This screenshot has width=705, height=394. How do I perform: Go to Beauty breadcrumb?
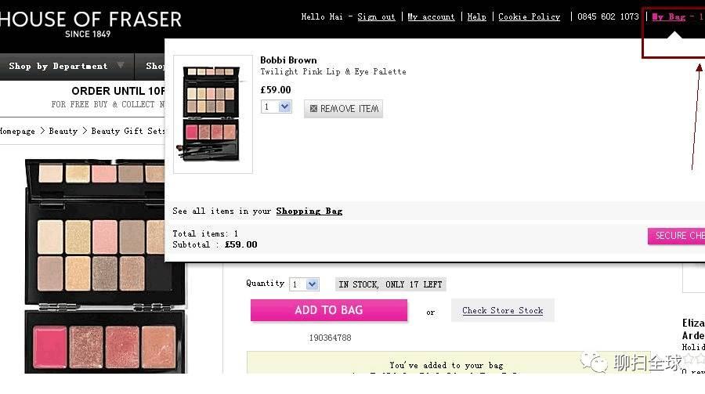(x=63, y=131)
